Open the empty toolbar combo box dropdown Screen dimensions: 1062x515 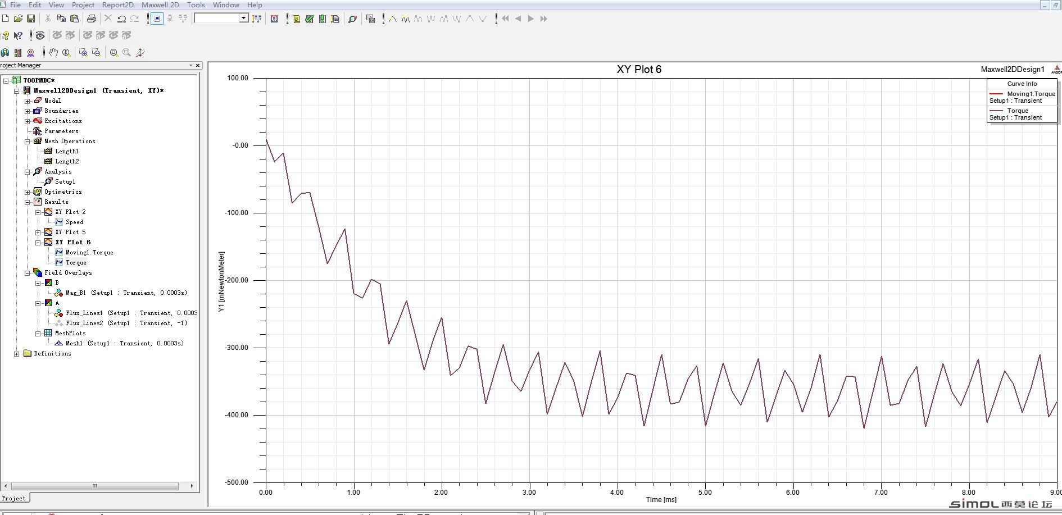pos(244,19)
